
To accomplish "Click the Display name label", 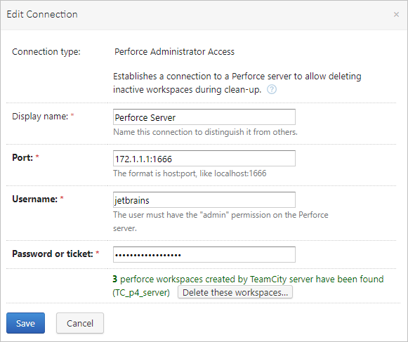I will click(40, 117).
